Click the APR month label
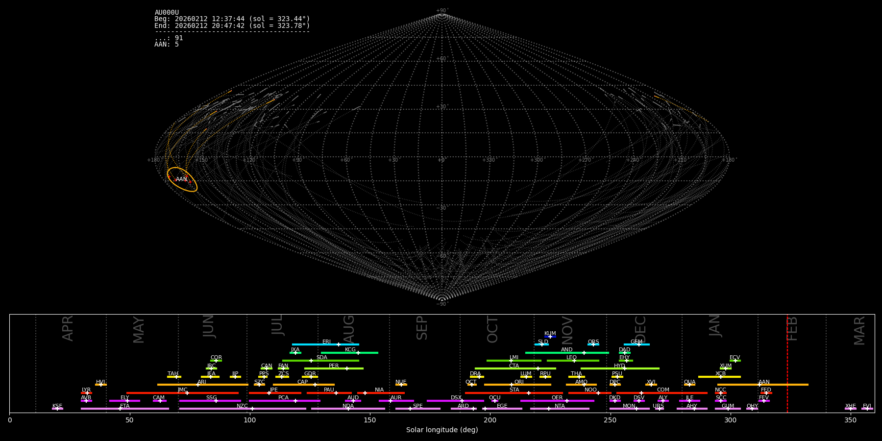Screen dimensions: 882x441 coord(68,328)
